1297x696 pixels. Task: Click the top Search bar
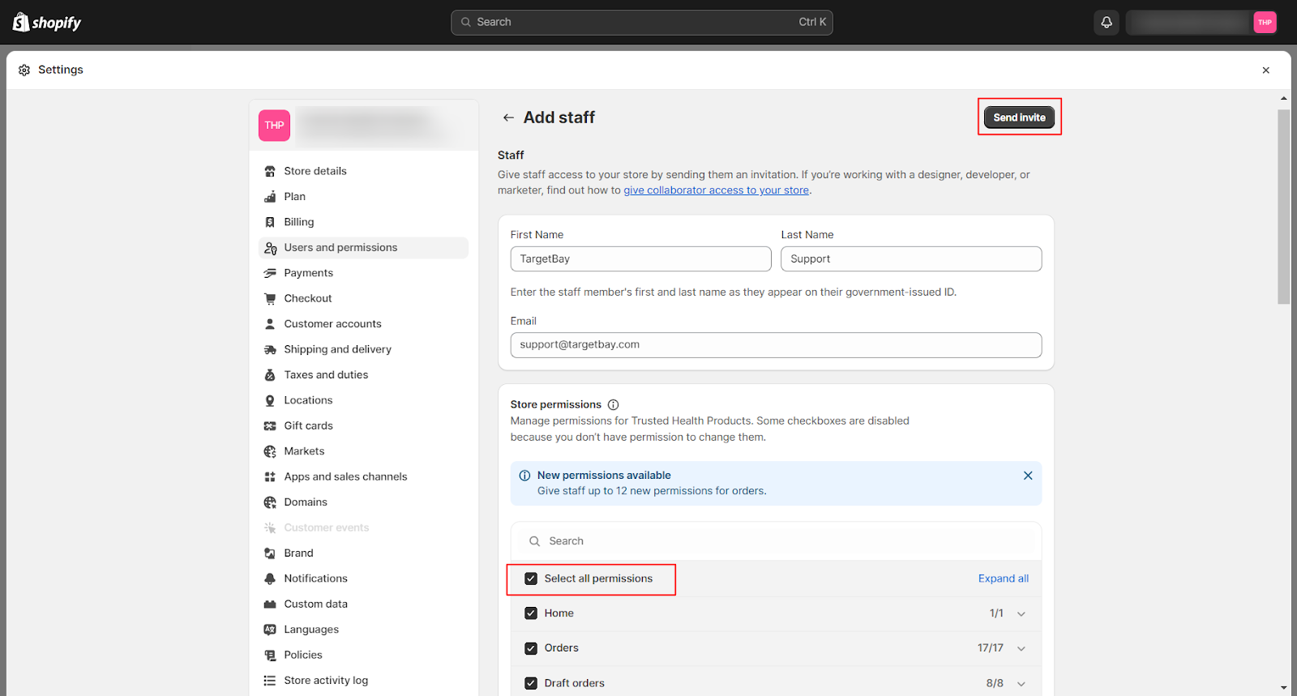pyautogui.click(x=641, y=22)
